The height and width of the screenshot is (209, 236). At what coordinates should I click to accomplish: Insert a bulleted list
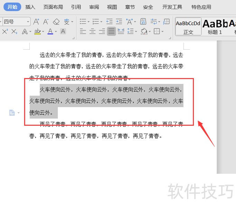83,22
